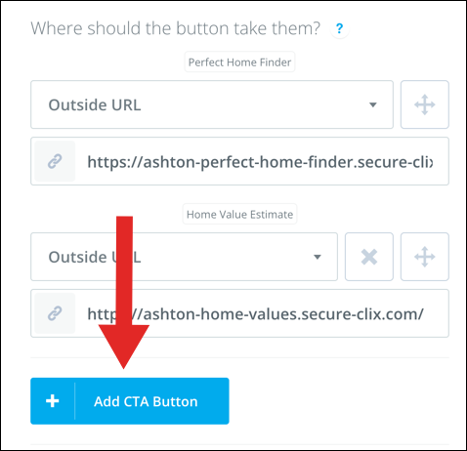Click the Add CTA Button text
The height and width of the screenshot is (451, 467).
[x=146, y=401]
